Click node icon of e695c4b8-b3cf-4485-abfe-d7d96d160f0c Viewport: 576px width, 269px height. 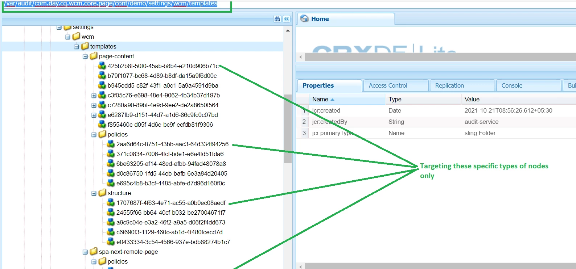pos(111,183)
